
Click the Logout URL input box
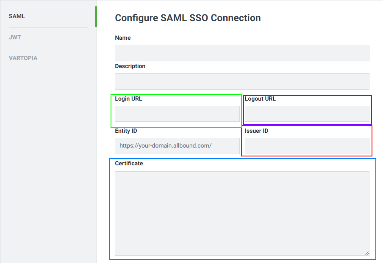coord(307,114)
